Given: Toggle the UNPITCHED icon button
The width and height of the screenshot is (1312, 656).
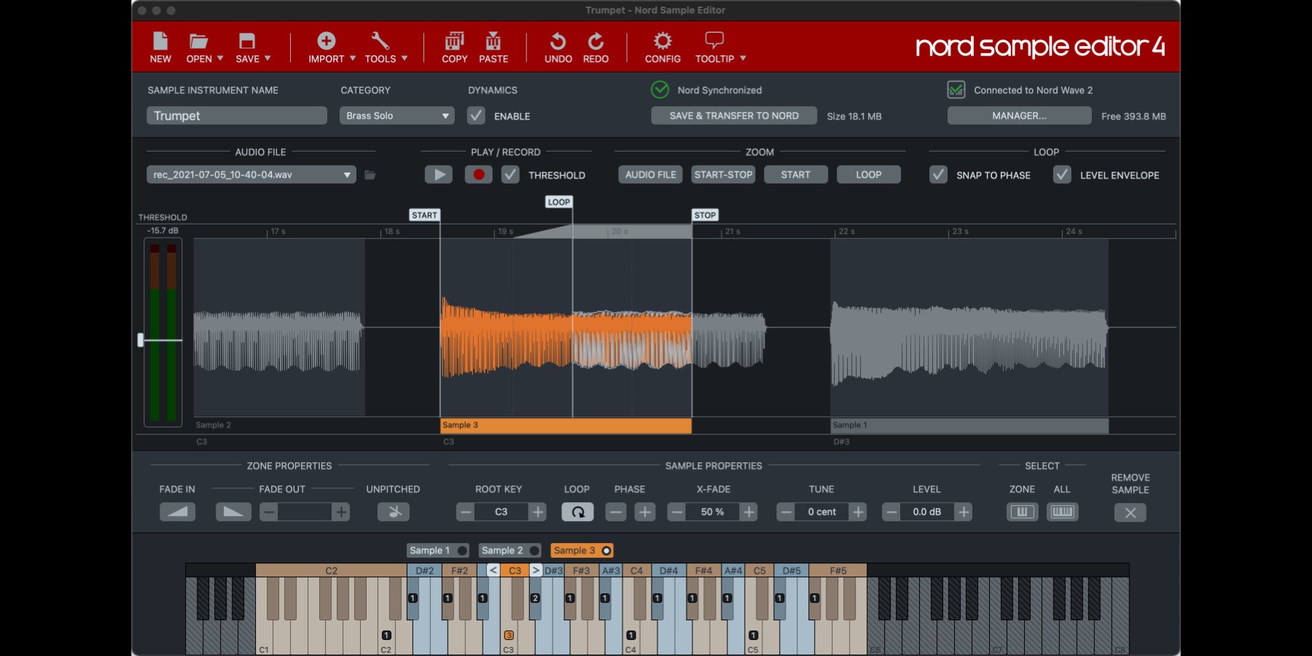Looking at the screenshot, I should tap(394, 512).
